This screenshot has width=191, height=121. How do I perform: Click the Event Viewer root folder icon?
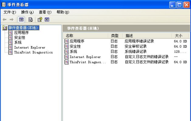(x=4, y=28)
